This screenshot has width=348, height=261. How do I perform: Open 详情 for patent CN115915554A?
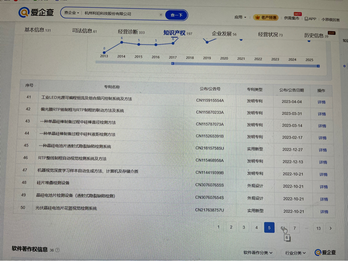[321, 102]
